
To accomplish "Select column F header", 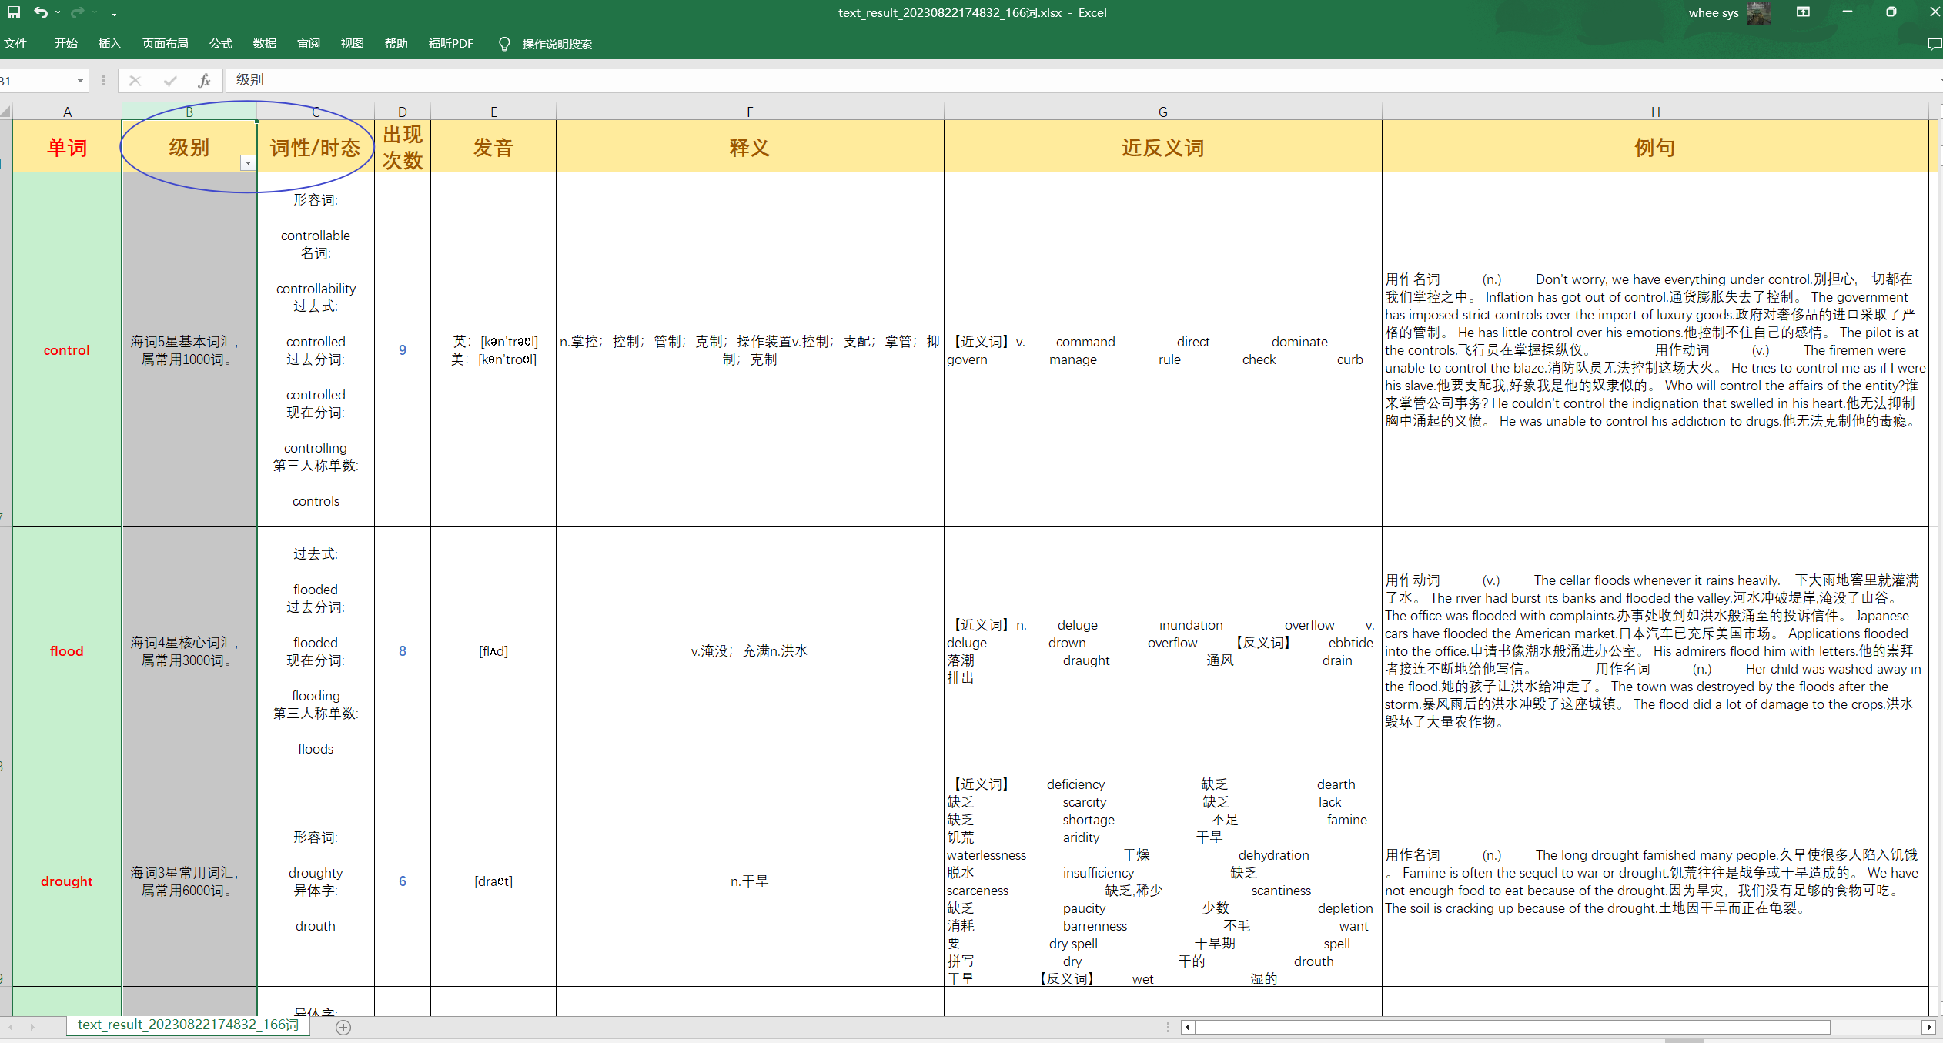I will click(749, 112).
